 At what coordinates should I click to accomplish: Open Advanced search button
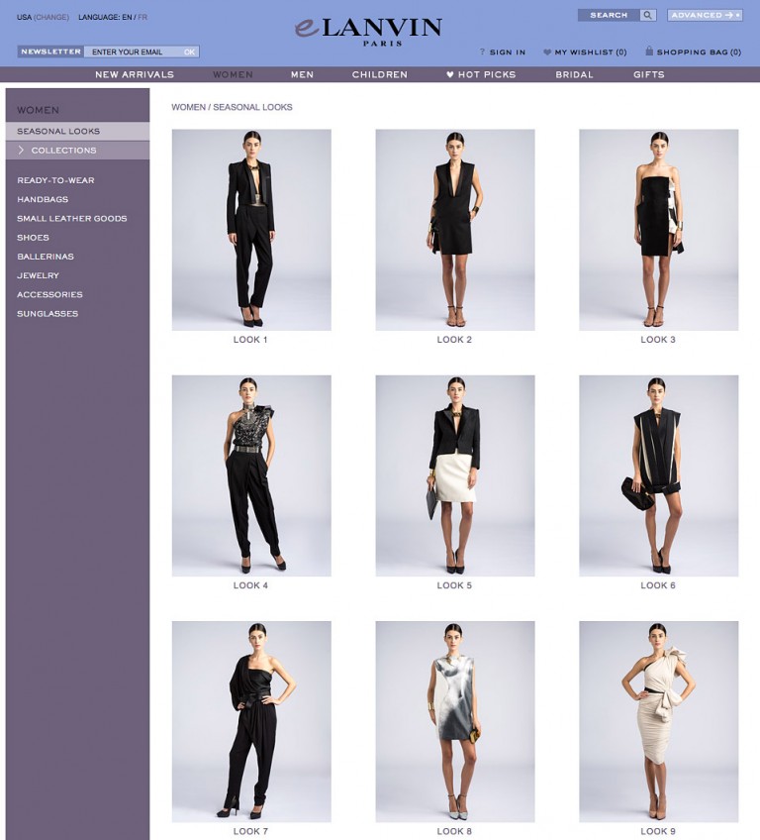click(x=705, y=15)
